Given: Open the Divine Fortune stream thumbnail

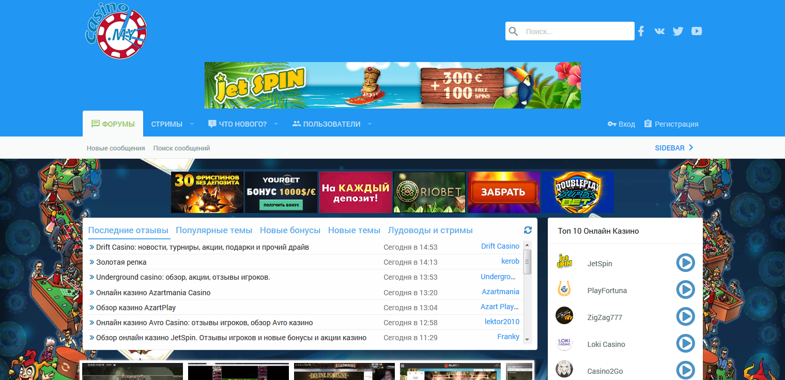Looking at the screenshot, I should pyautogui.click(x=344, y=371).
